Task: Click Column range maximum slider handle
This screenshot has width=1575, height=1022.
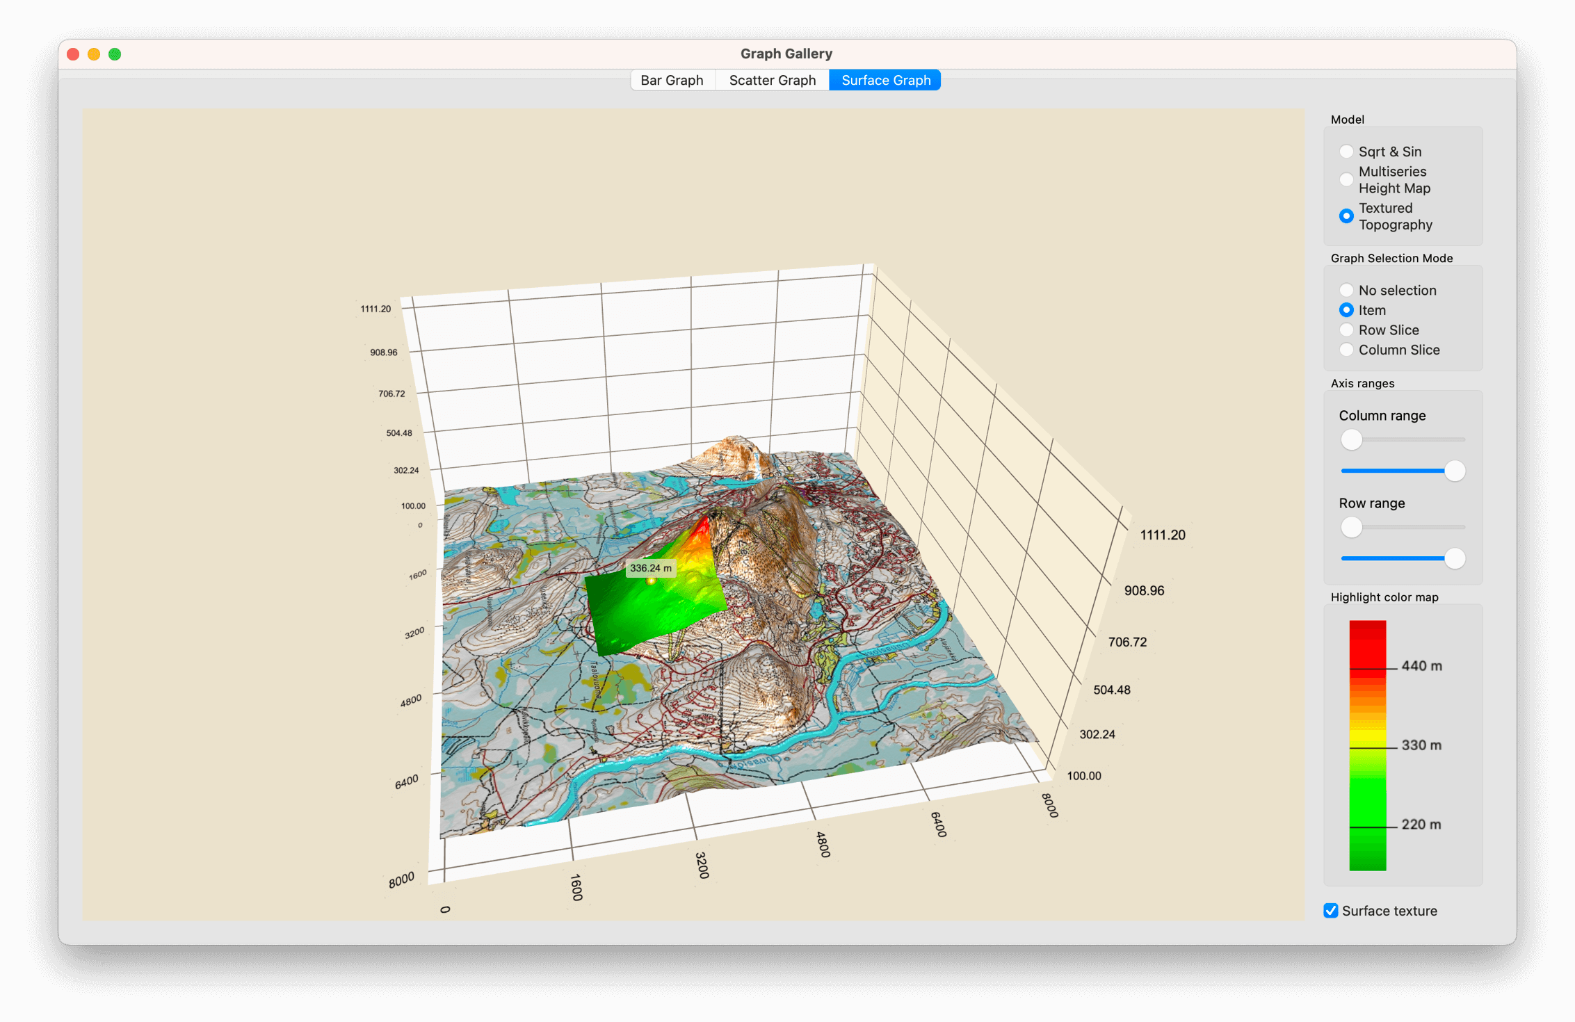Action: tap(1454, 471)
